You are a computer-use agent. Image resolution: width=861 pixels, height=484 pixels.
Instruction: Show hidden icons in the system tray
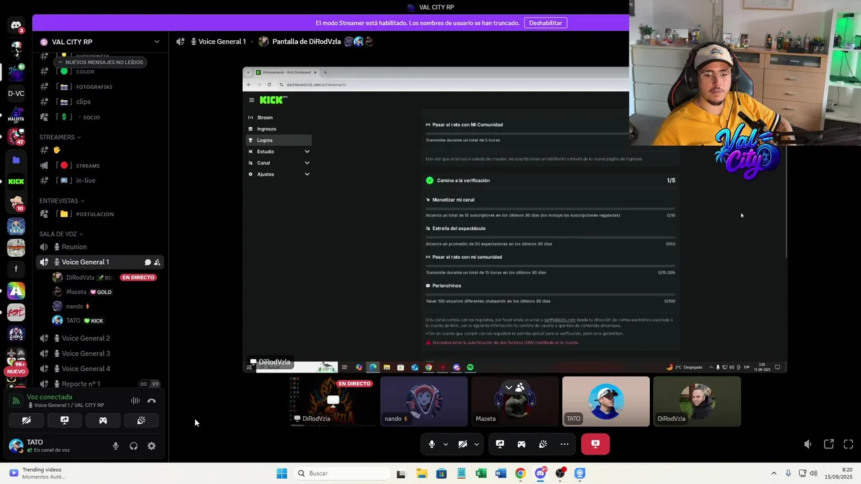(774, 473)
